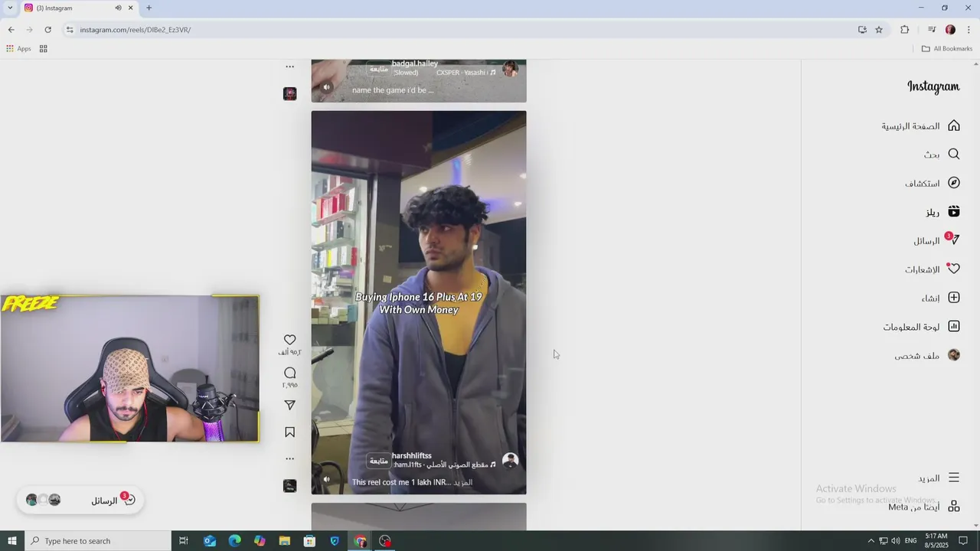Open Messages in Instagram sidebar
The width and height of the screenshot is (980, 551).
[936, 240]
